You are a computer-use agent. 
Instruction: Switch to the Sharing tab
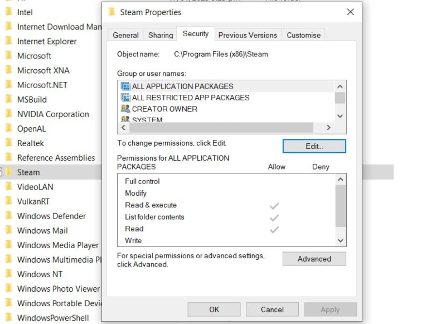click(160, 35)
